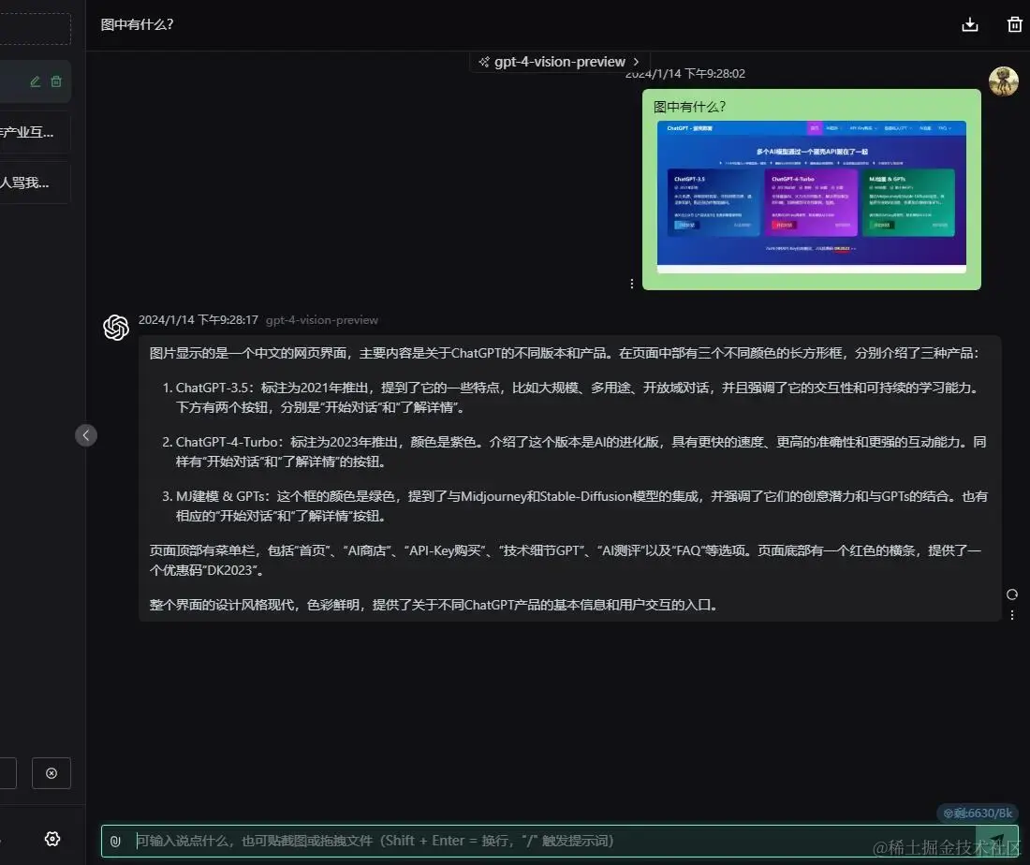The height and width of the screenshot is (865, 1030).
Task: Click the question text 图中有什么? in green bubble
Action: [689, 107]
